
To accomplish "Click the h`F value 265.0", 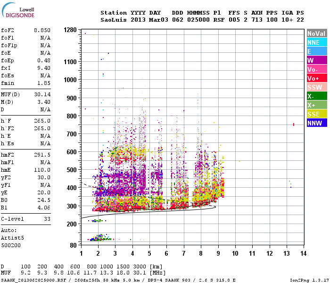I will (x=42, y=121).
